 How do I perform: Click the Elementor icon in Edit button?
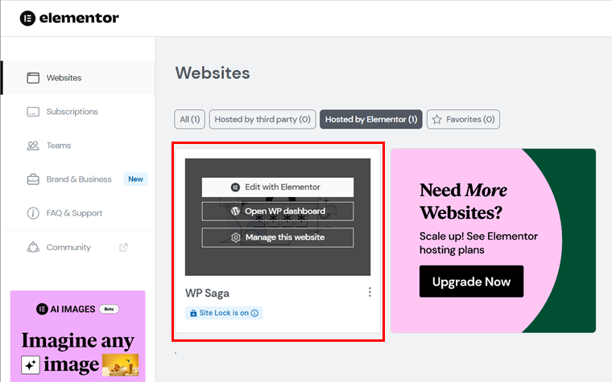pos(235,187)
